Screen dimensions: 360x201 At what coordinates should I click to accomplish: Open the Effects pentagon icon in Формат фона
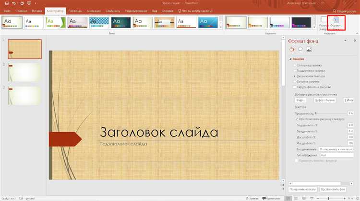coord(300,49)
